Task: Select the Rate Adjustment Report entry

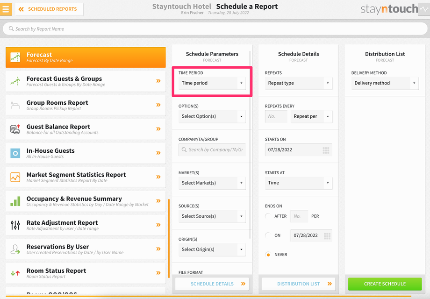Action: (x=86, y=225)
